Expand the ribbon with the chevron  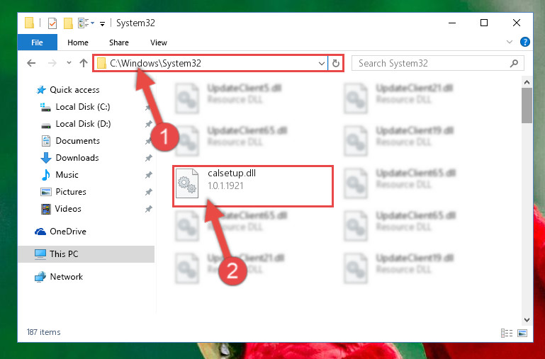click(x=510, y=42)
